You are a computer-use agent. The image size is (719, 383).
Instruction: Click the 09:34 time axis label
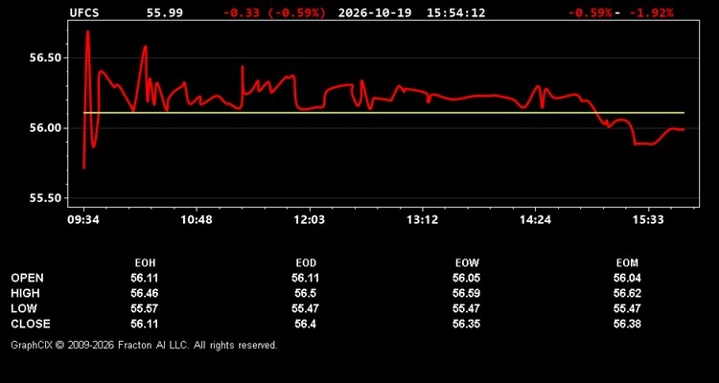83,220
